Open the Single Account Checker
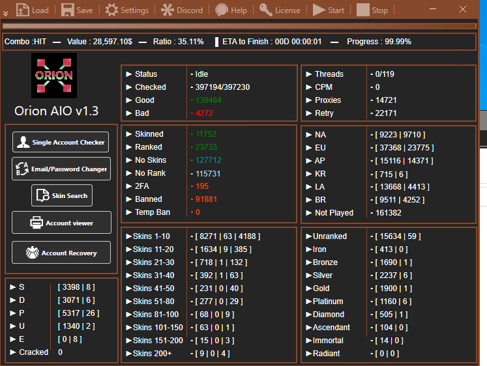Screen dimensions: 487x366 pyautogui.click(x=61, y=142)
